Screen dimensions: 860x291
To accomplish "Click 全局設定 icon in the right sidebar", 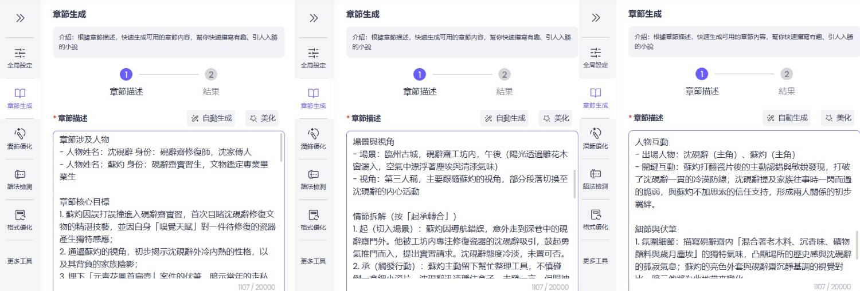I will click(596, 58).
